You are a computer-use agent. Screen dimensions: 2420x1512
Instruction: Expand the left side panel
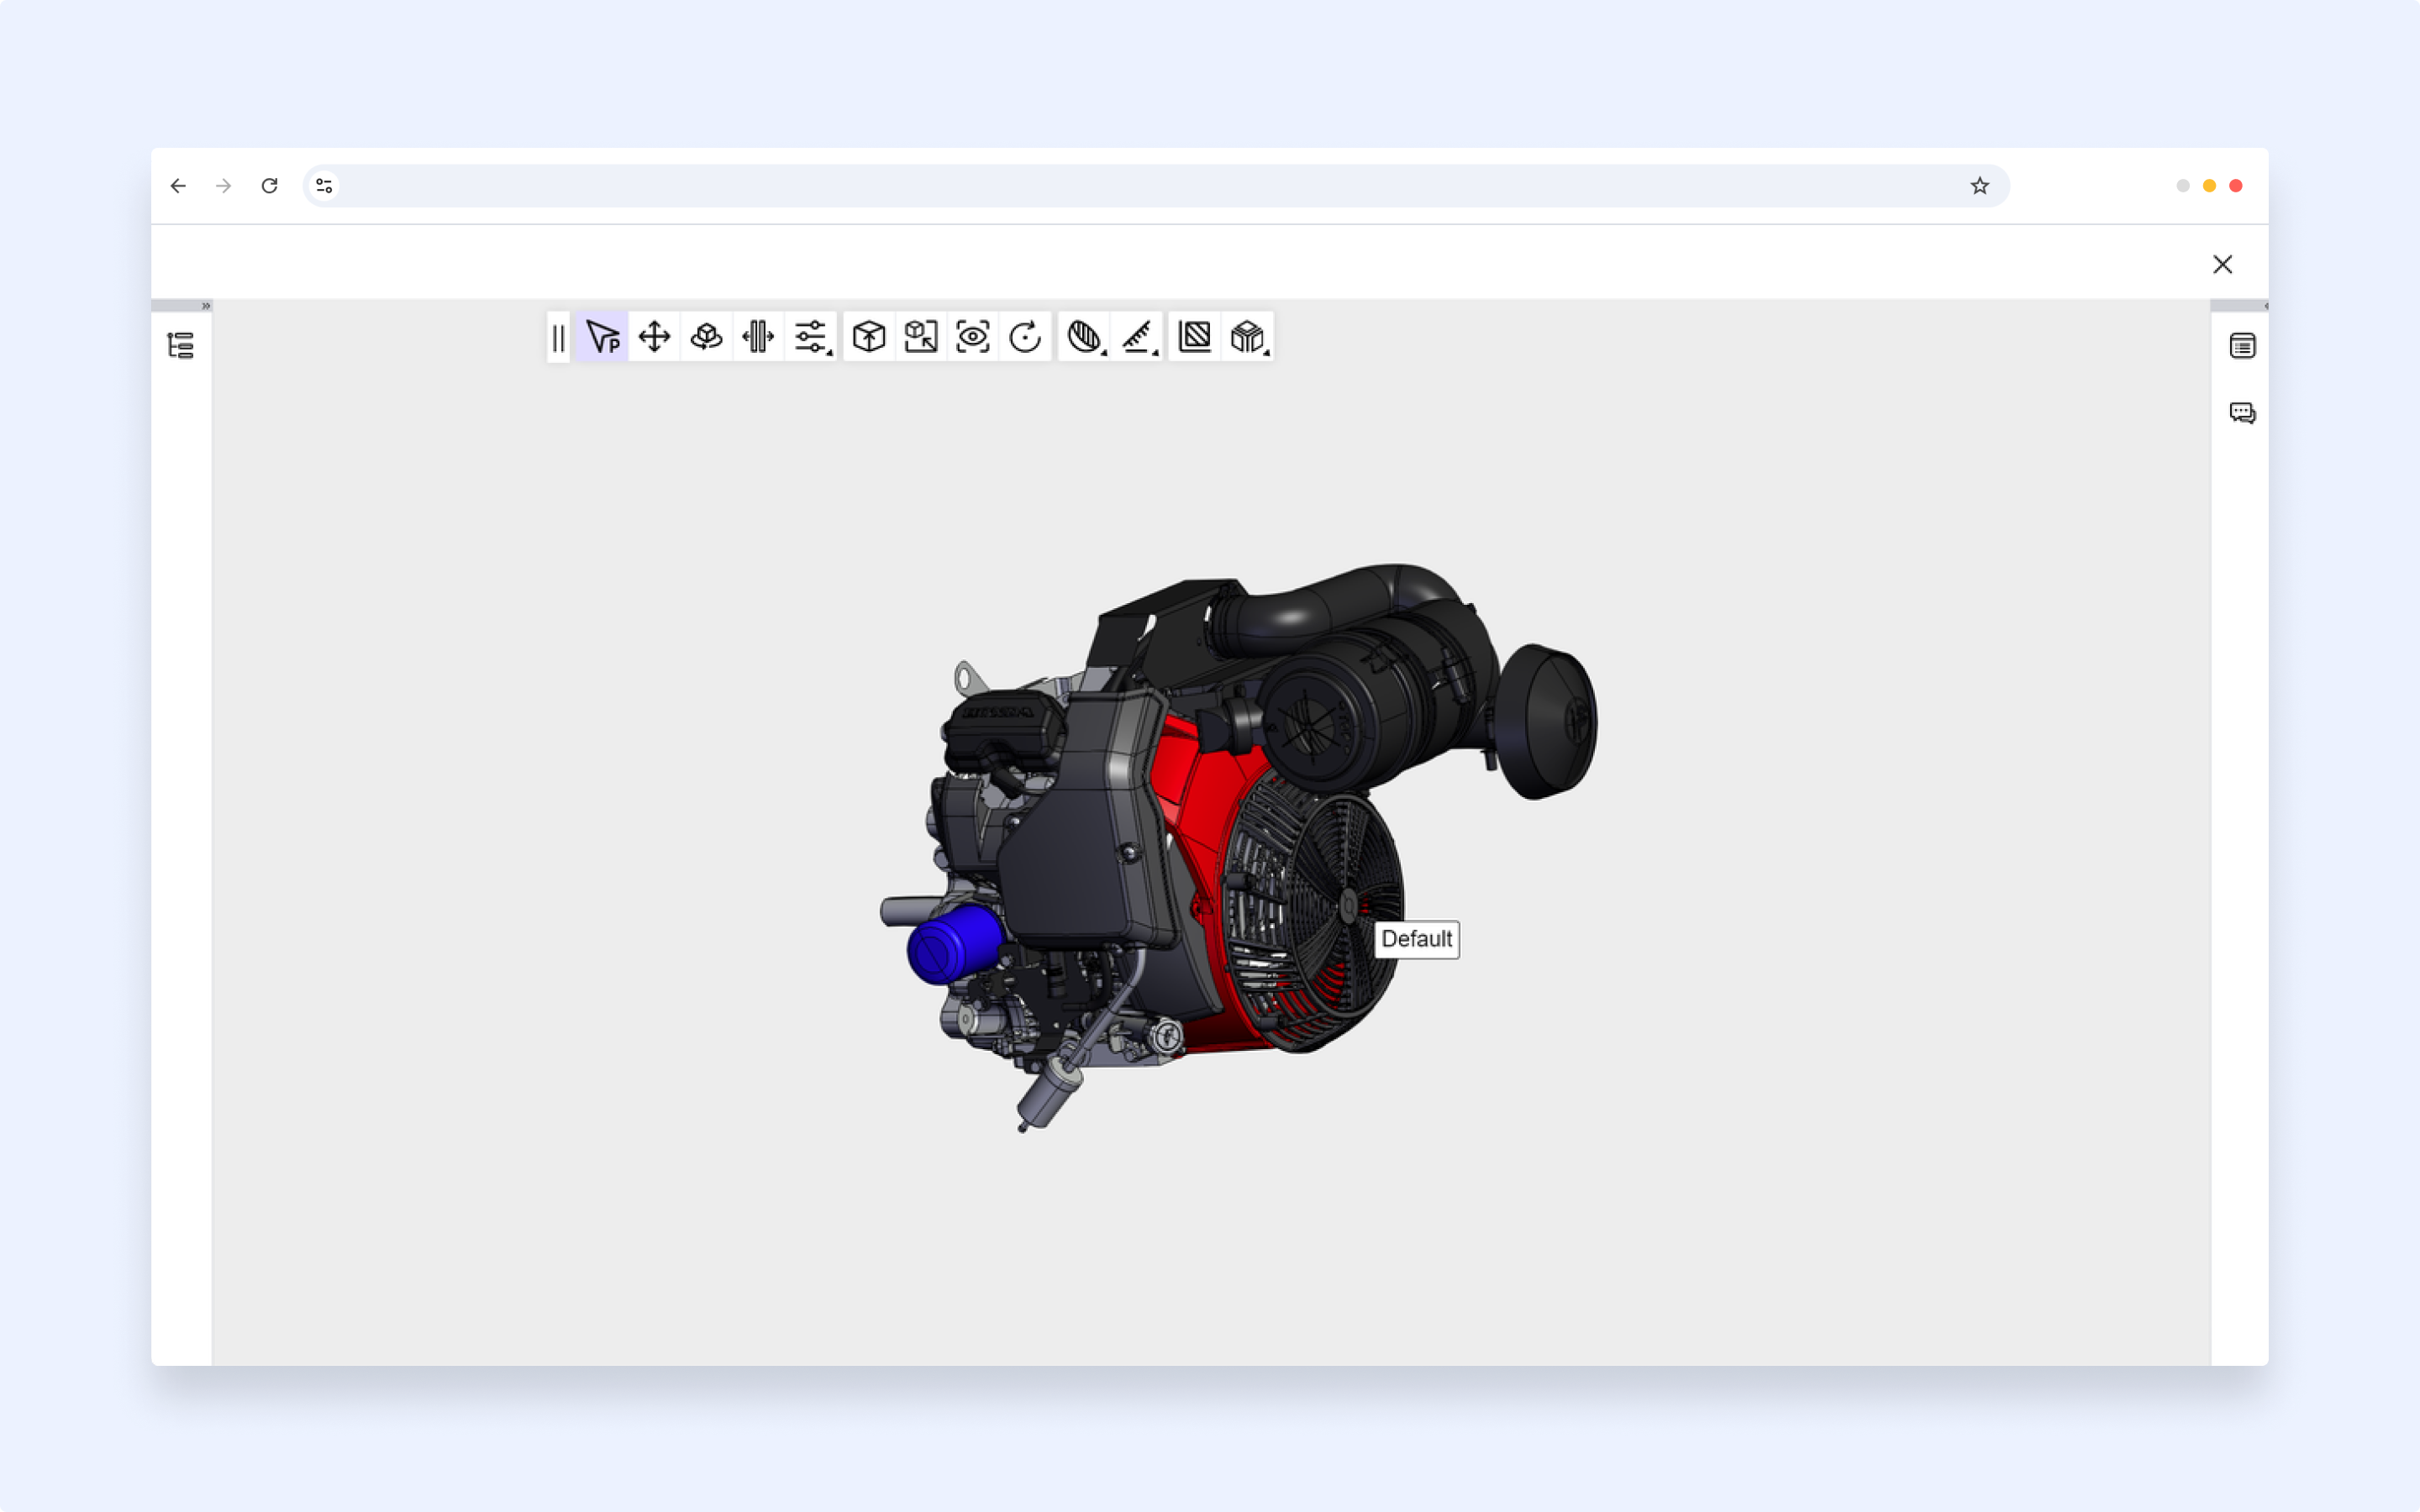206,306
